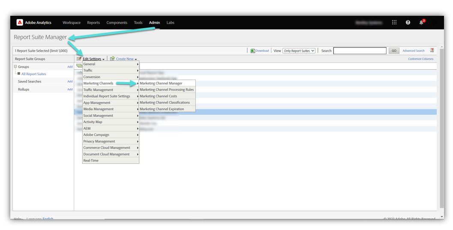This screenshot has width=453, height=230.
Task: Click into the Search input field
Action: tap(360, 51)
